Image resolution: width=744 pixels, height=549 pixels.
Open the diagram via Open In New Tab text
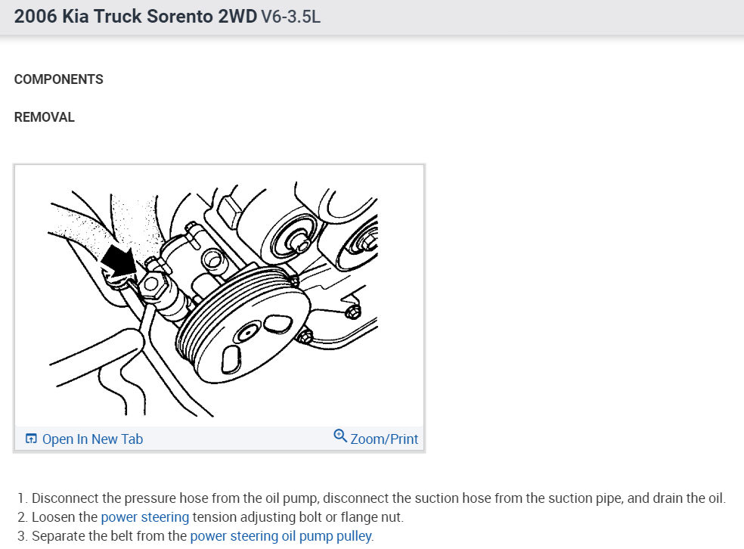92,439
